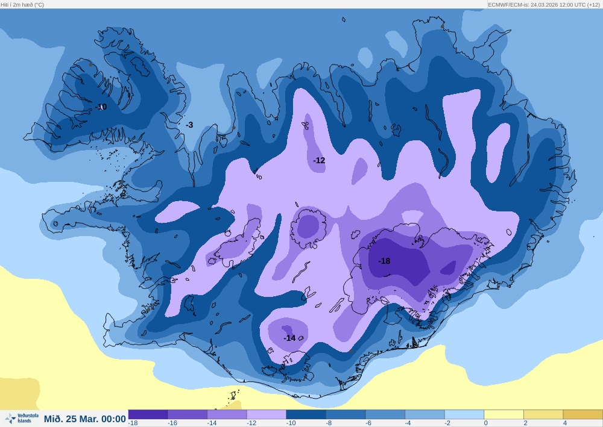Viewport: 603px width, 427px height.
Task: Click the '-3' temperature label on the map
Action: [189, 125]
